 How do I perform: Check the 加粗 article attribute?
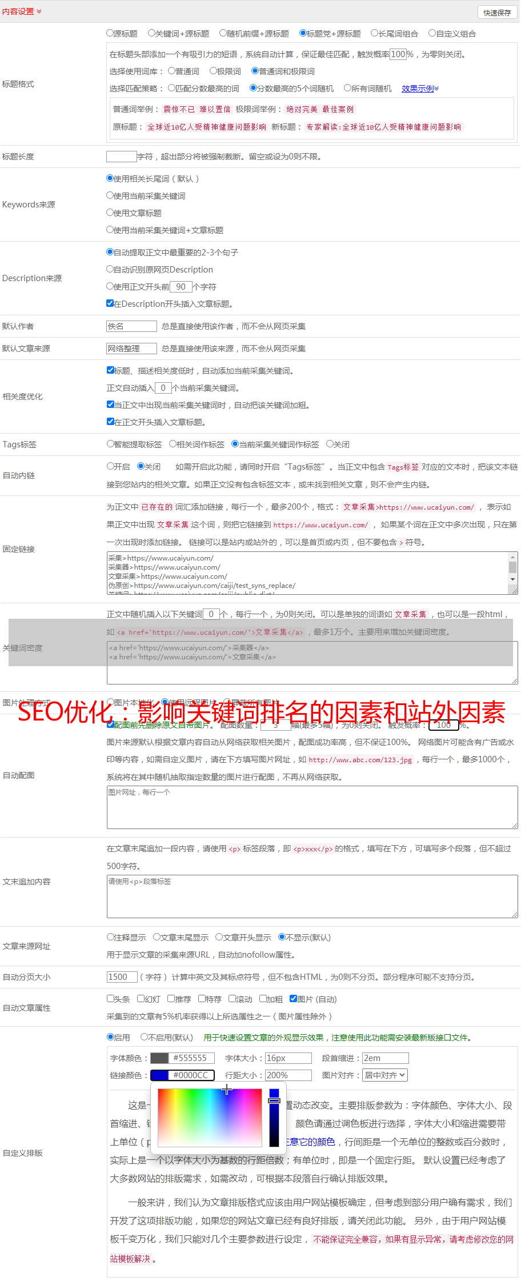tap(263, 999)
